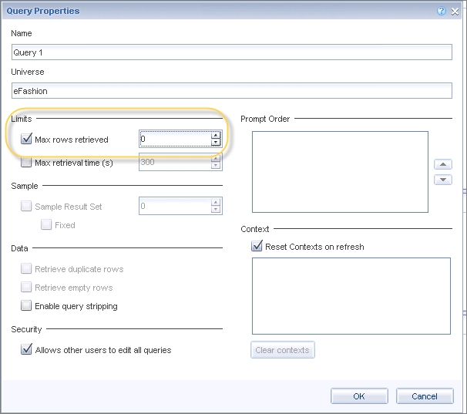Close the Query Properties dialog
The width and height of the screenshot is (467, 414).
point(455,12)
